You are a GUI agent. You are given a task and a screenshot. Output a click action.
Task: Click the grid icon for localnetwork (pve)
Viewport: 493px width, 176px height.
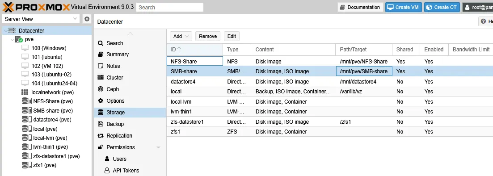tap(25, 92)
